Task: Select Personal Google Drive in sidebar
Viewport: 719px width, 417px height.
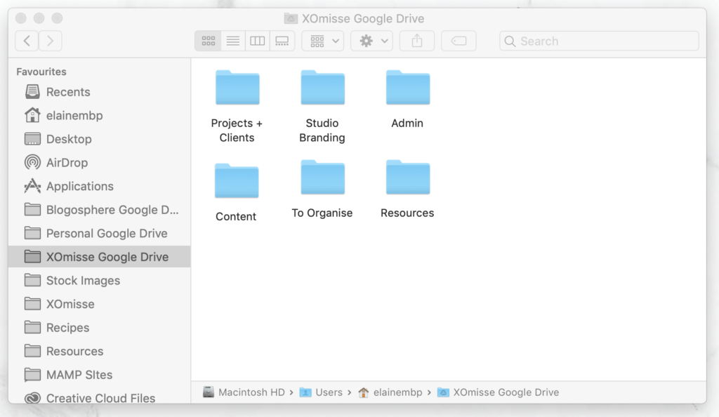Action: pos(99,233)
